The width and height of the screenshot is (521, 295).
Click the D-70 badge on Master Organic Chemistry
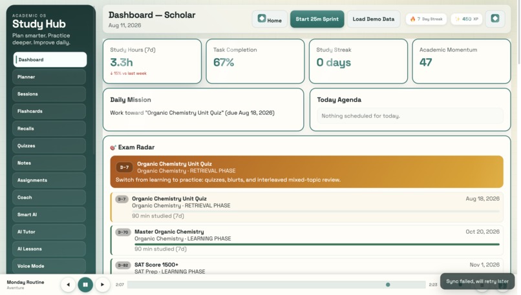pos(123,232)
